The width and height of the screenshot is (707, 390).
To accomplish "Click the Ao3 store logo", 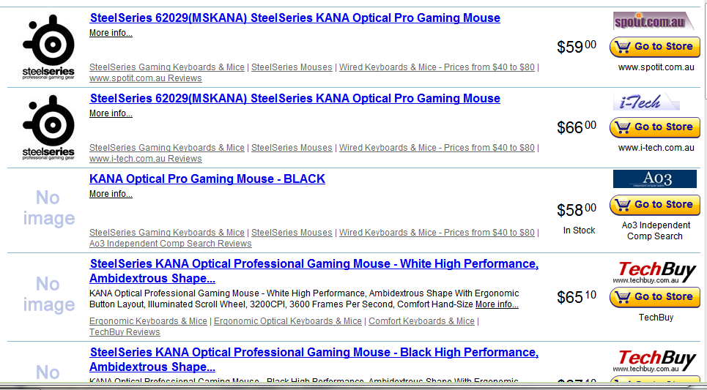I will [x=655, y=179].
